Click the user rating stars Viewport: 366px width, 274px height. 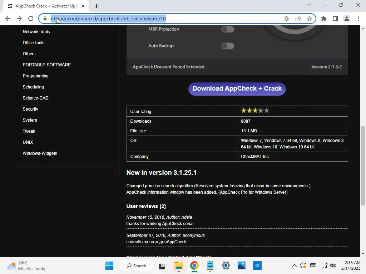tap(255, 111)
